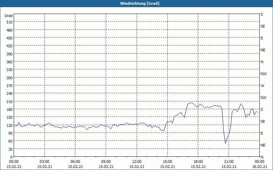
Task: Click the "16.02.21" date label
Action: pyautogui.click(x=259, y=167)
